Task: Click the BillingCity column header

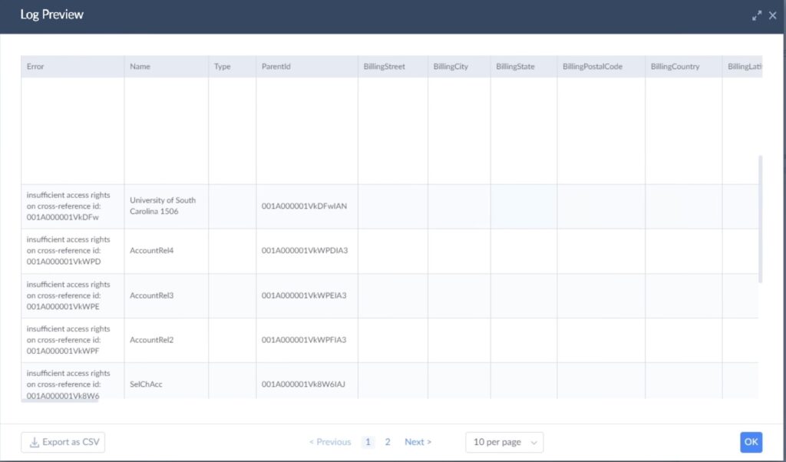Action: 459,67
